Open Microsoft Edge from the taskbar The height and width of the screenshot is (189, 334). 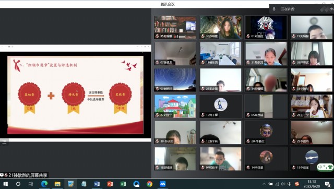44,184
